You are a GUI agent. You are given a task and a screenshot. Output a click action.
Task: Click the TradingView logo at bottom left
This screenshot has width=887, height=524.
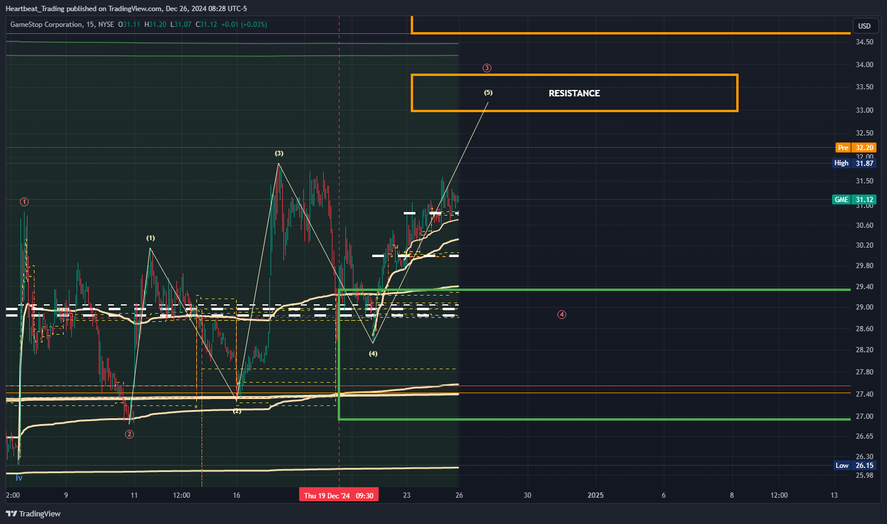(33, 513)
